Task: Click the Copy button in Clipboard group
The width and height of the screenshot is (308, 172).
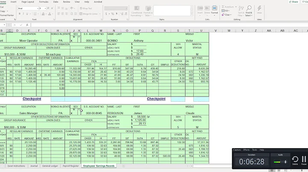Action: pos(3,11)
